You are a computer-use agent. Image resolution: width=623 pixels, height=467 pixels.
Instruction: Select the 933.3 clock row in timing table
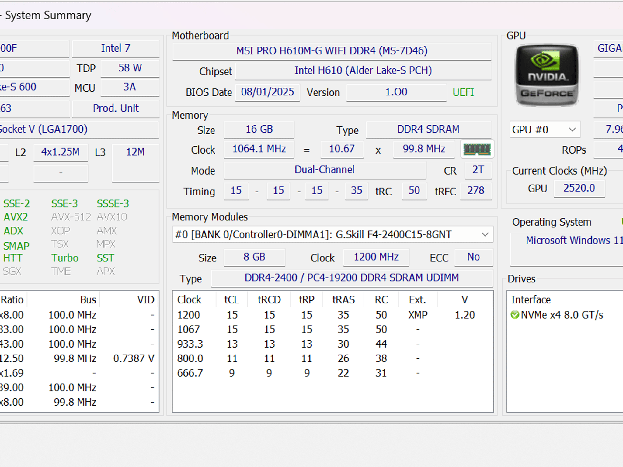click(x=332, y=344)
